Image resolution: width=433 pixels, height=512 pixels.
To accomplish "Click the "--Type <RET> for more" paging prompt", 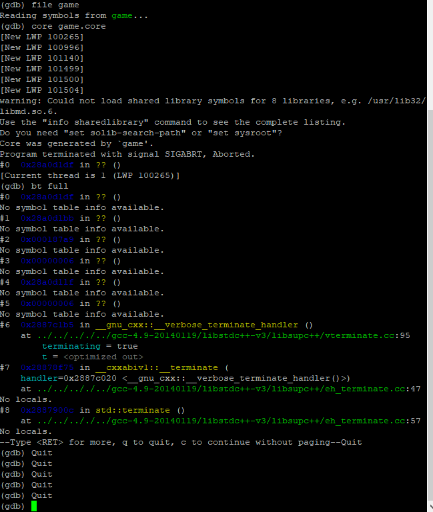I will point(181,443).
